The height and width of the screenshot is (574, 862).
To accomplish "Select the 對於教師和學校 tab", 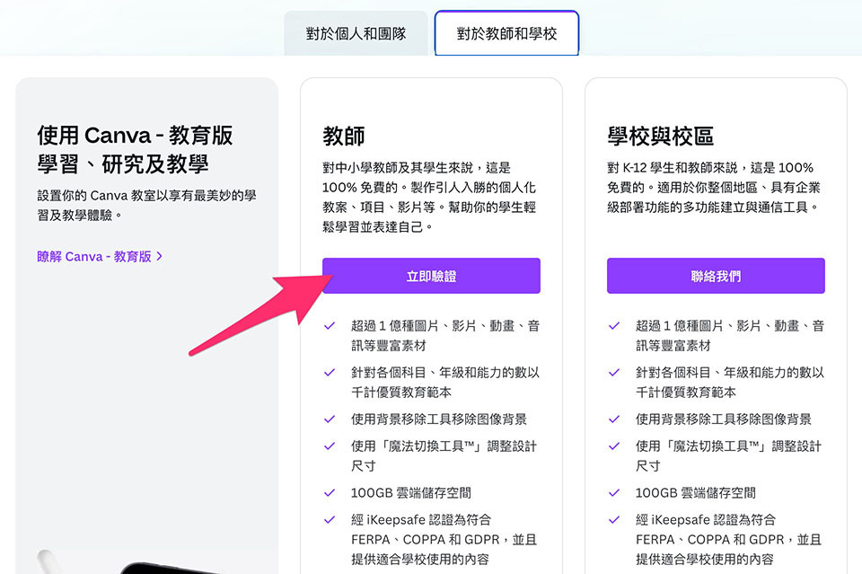I will coord(506,33).
